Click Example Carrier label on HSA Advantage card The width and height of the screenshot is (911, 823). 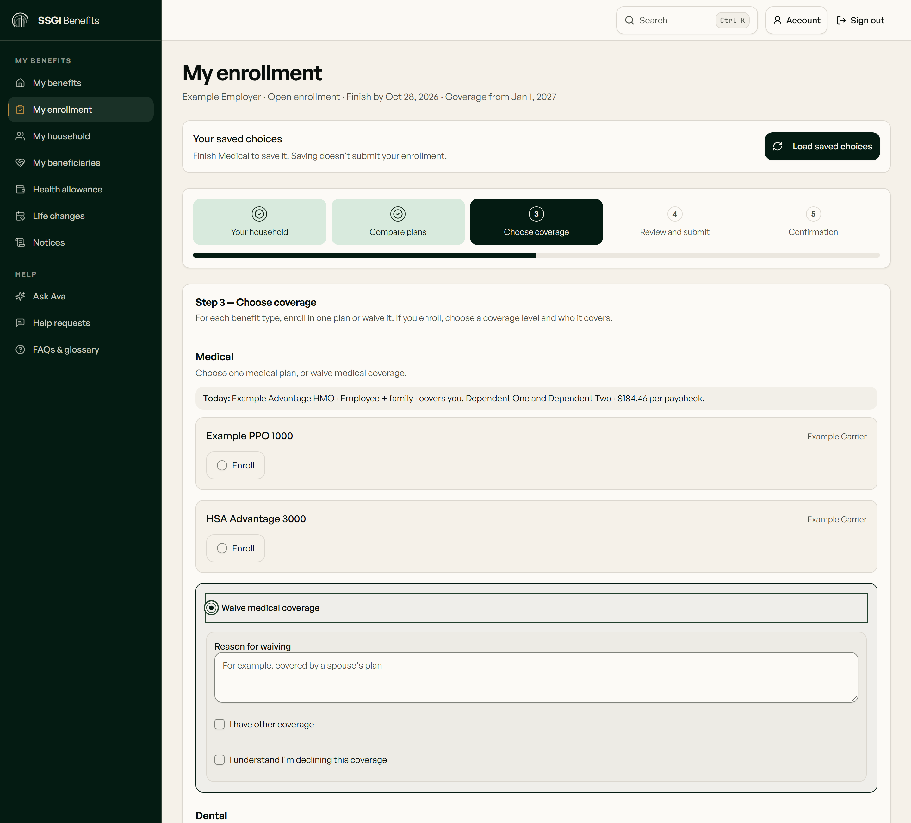click(x=837, y=519)
